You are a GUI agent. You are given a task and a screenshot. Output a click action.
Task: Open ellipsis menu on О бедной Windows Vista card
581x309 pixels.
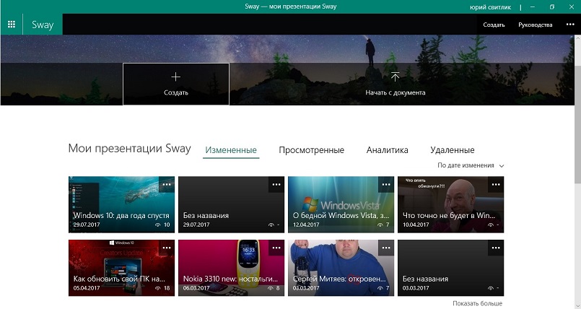pos(386,184)
